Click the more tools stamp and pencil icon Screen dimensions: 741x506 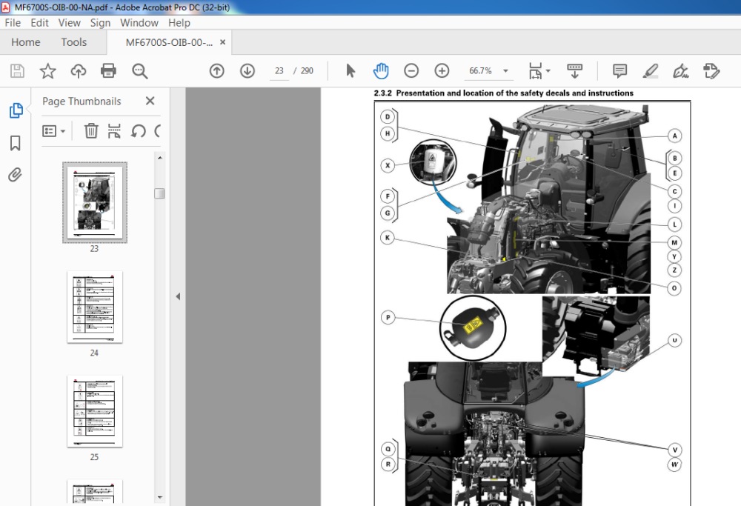(x=711, y=71)
